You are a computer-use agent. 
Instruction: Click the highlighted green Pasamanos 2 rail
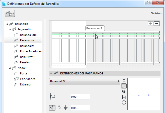106,35
